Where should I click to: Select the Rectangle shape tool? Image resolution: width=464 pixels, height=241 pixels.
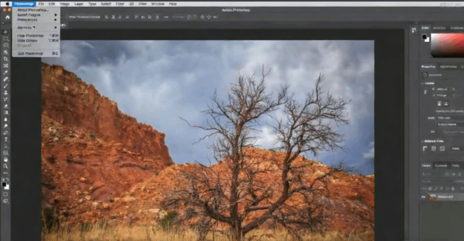[5, 153]
